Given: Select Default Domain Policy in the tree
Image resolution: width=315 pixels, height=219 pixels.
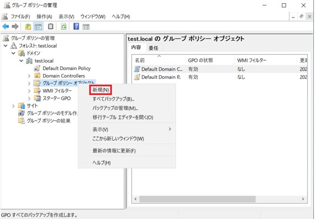Looking at the screenshot, I should [x=66, y=68].
